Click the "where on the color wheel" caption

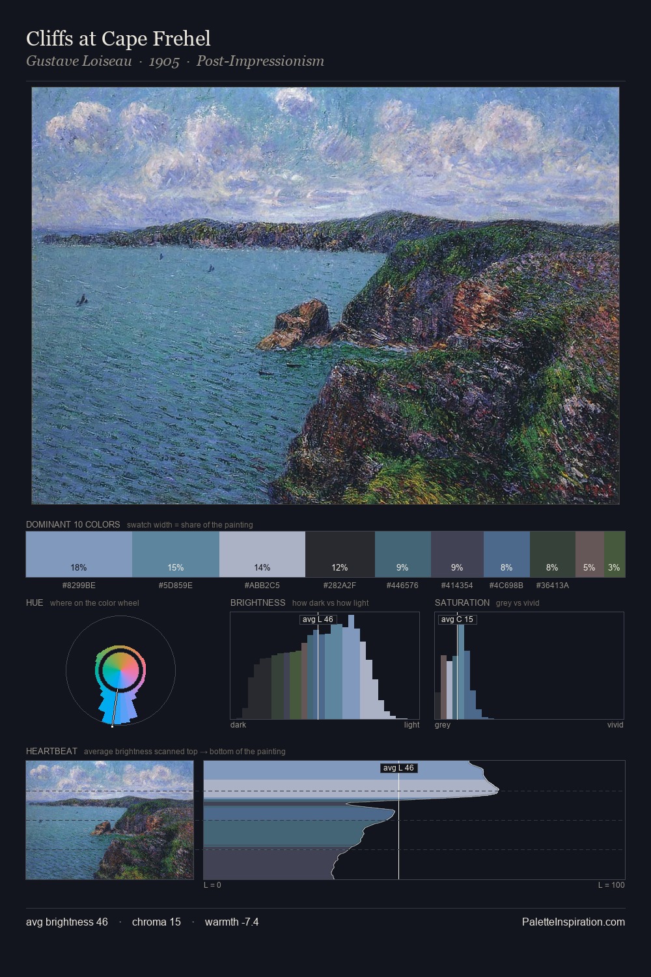(x=94, y=603)
